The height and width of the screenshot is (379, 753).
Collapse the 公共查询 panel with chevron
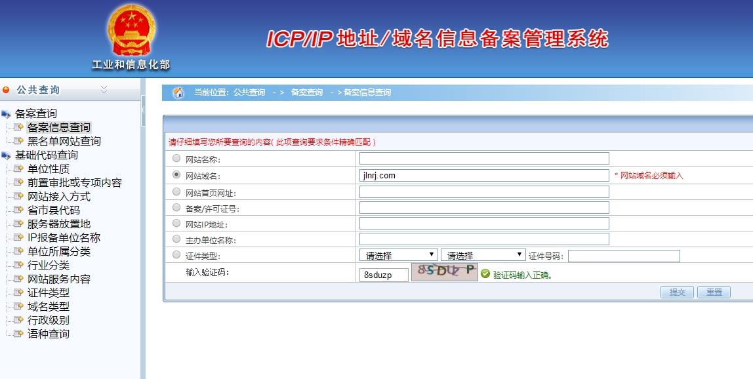[104, 89]
